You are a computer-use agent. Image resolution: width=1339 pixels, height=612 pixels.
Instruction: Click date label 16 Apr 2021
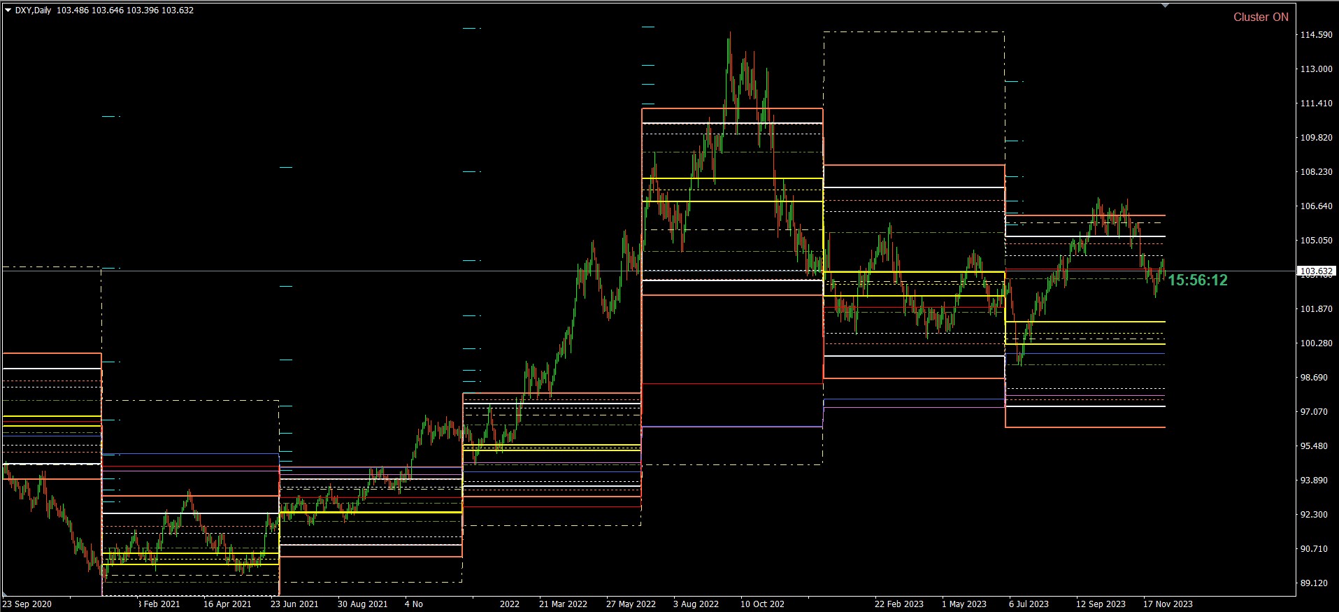pyautogui.click(x=227, y=604)
